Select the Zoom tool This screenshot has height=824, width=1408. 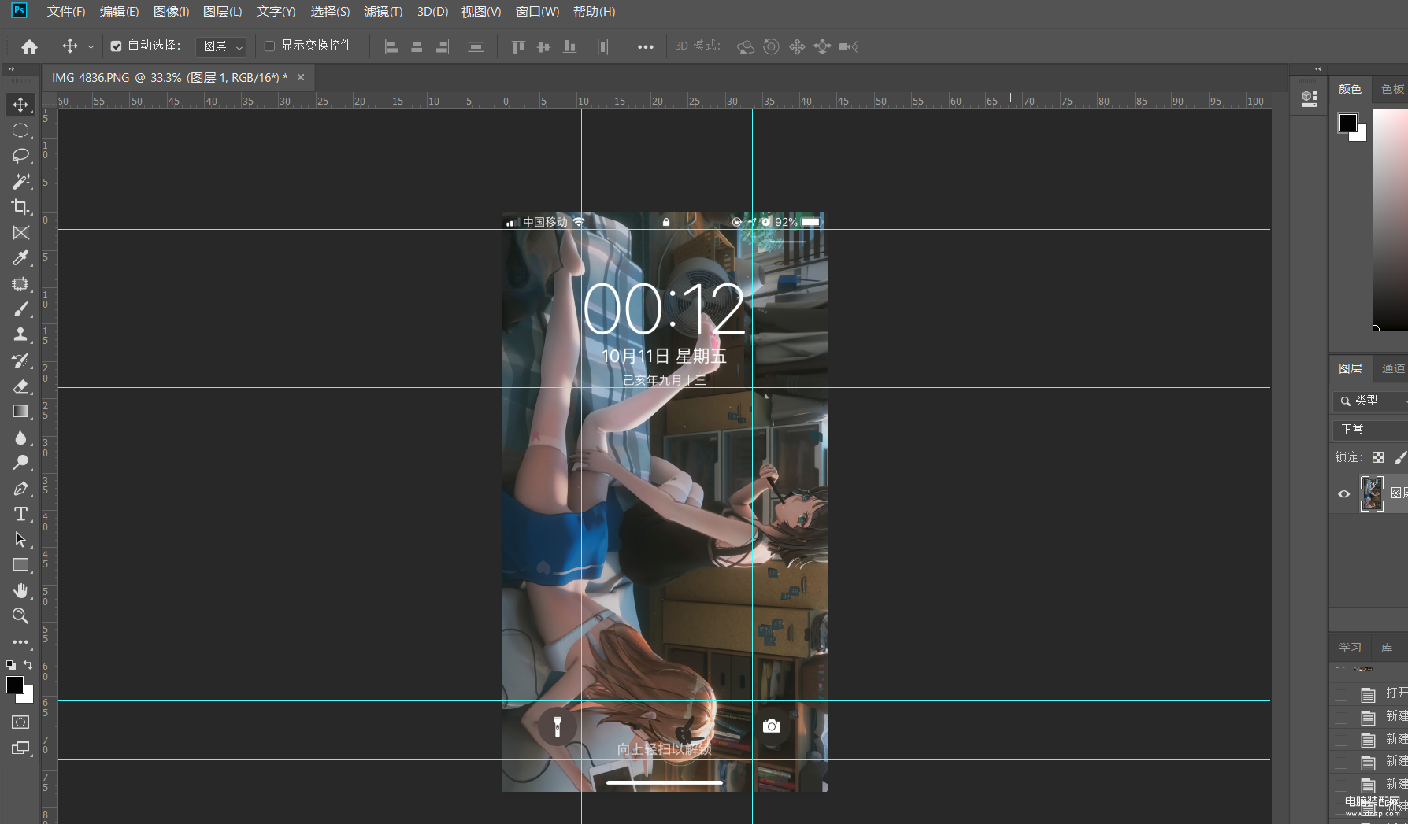[20, 616]
